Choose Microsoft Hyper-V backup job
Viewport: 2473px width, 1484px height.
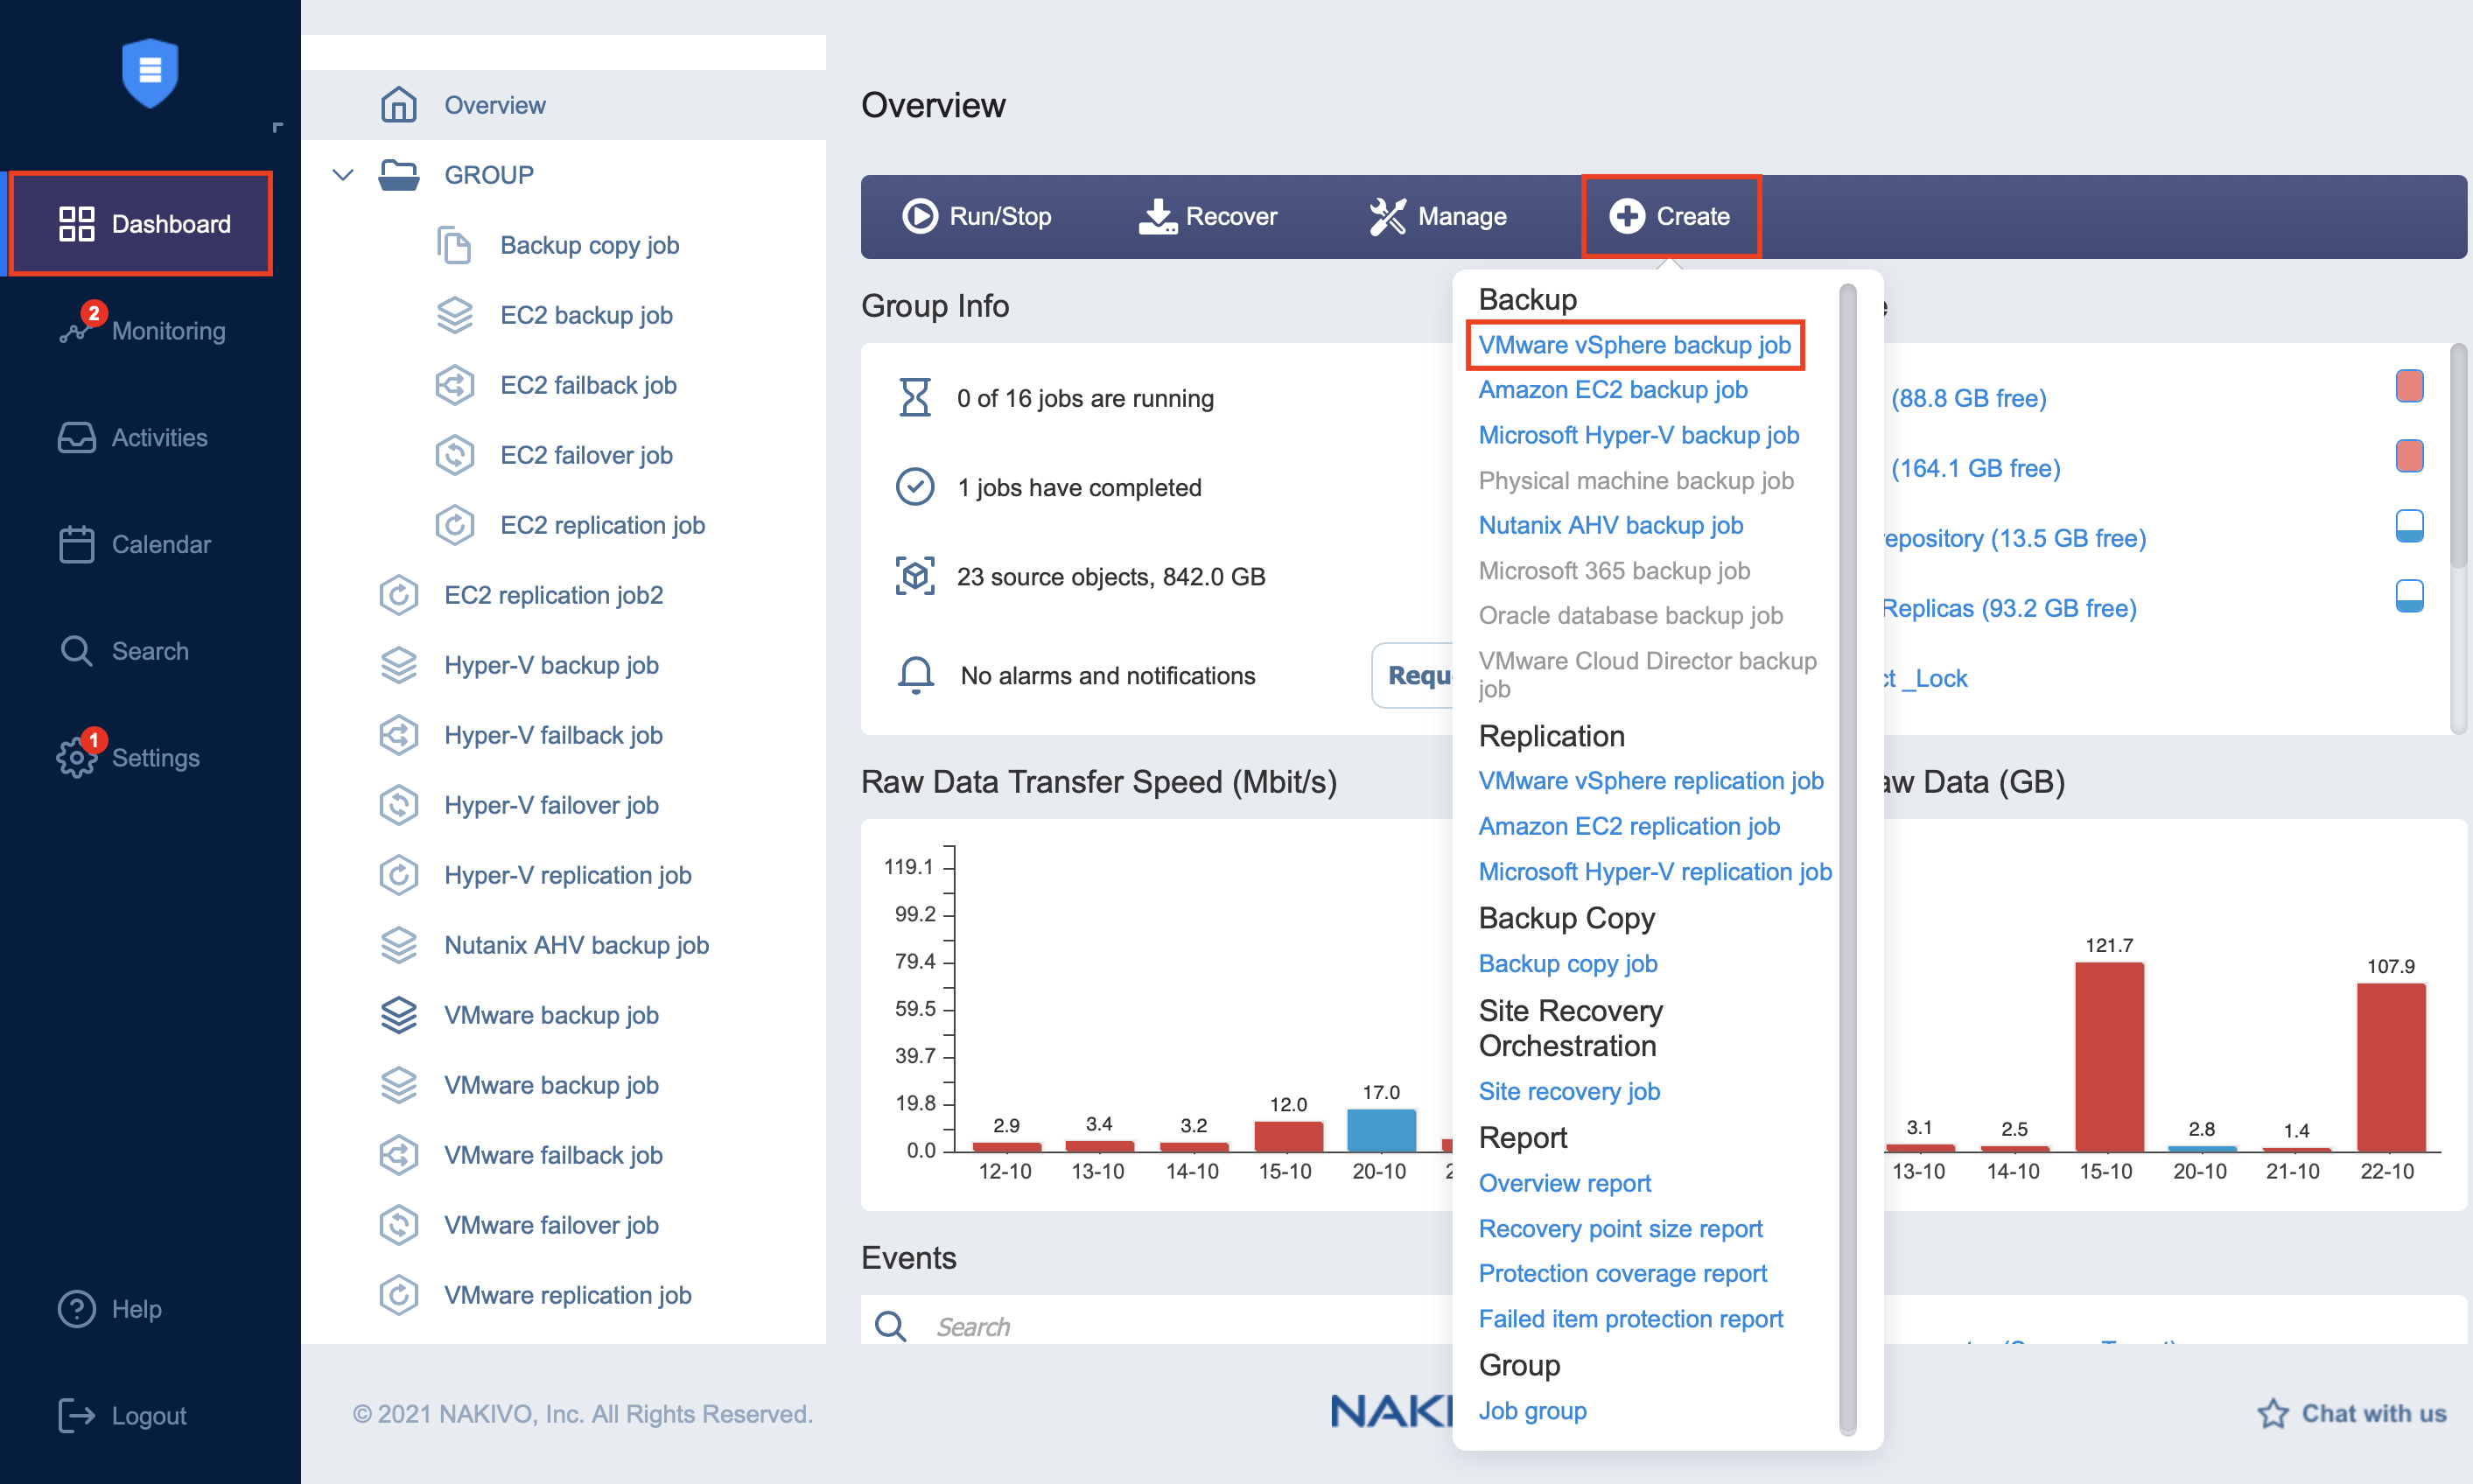coord(1638,435)
